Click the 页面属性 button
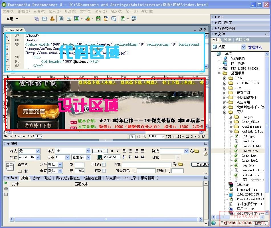This screenshot has height=228, width=271. point(200,164)
